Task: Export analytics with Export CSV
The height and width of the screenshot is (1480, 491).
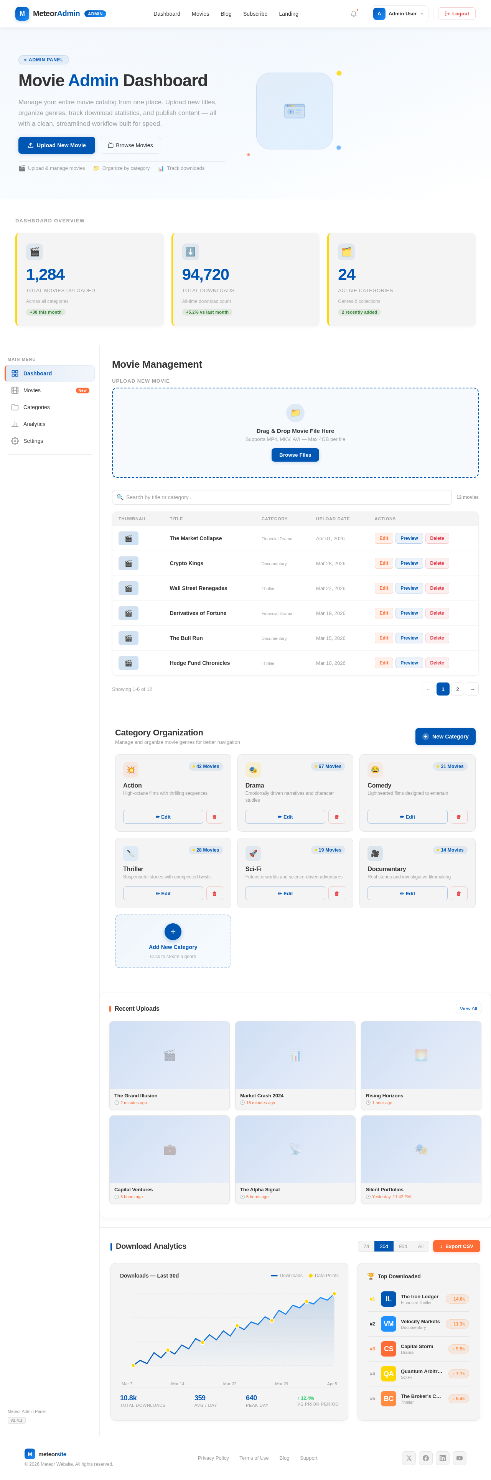Action: tap(456, 1247)
